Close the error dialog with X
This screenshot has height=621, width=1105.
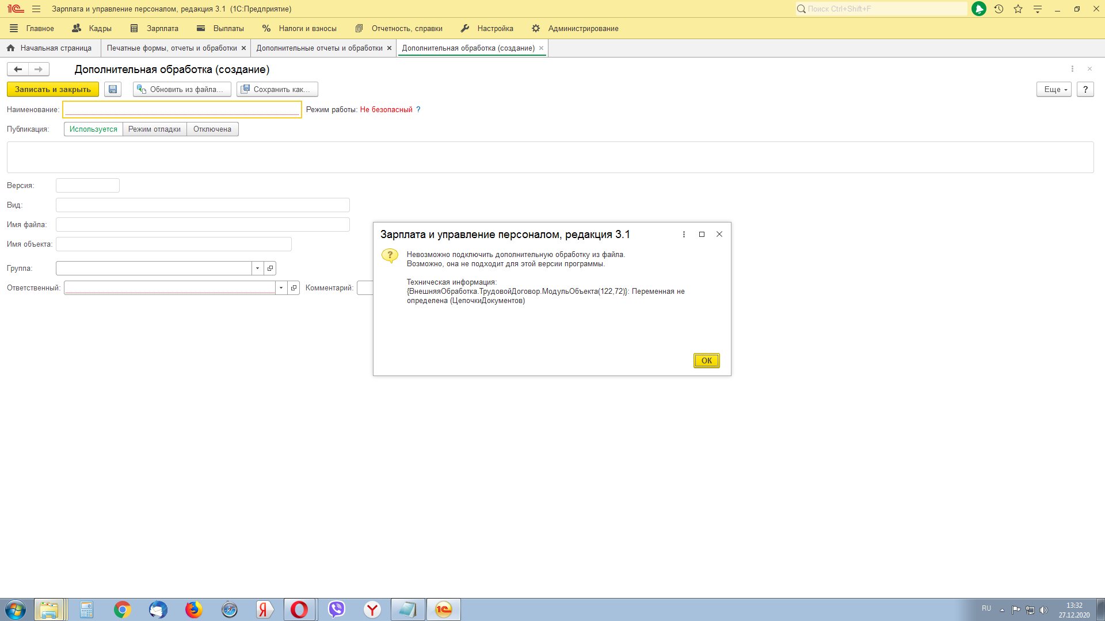719,234
